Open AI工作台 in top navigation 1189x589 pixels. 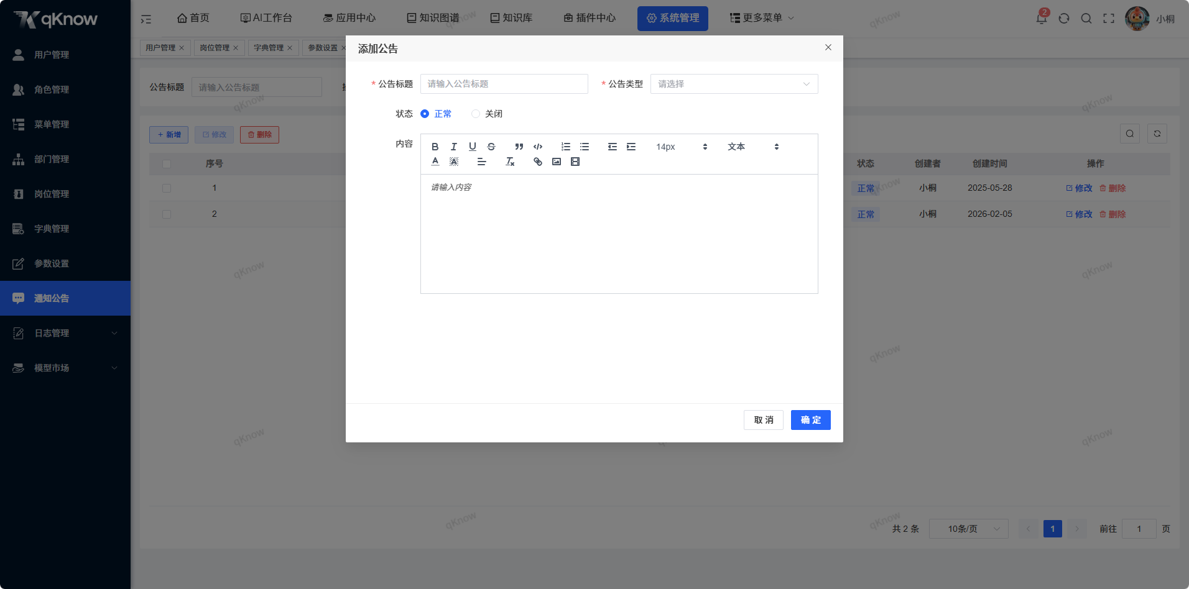(266, 18)
